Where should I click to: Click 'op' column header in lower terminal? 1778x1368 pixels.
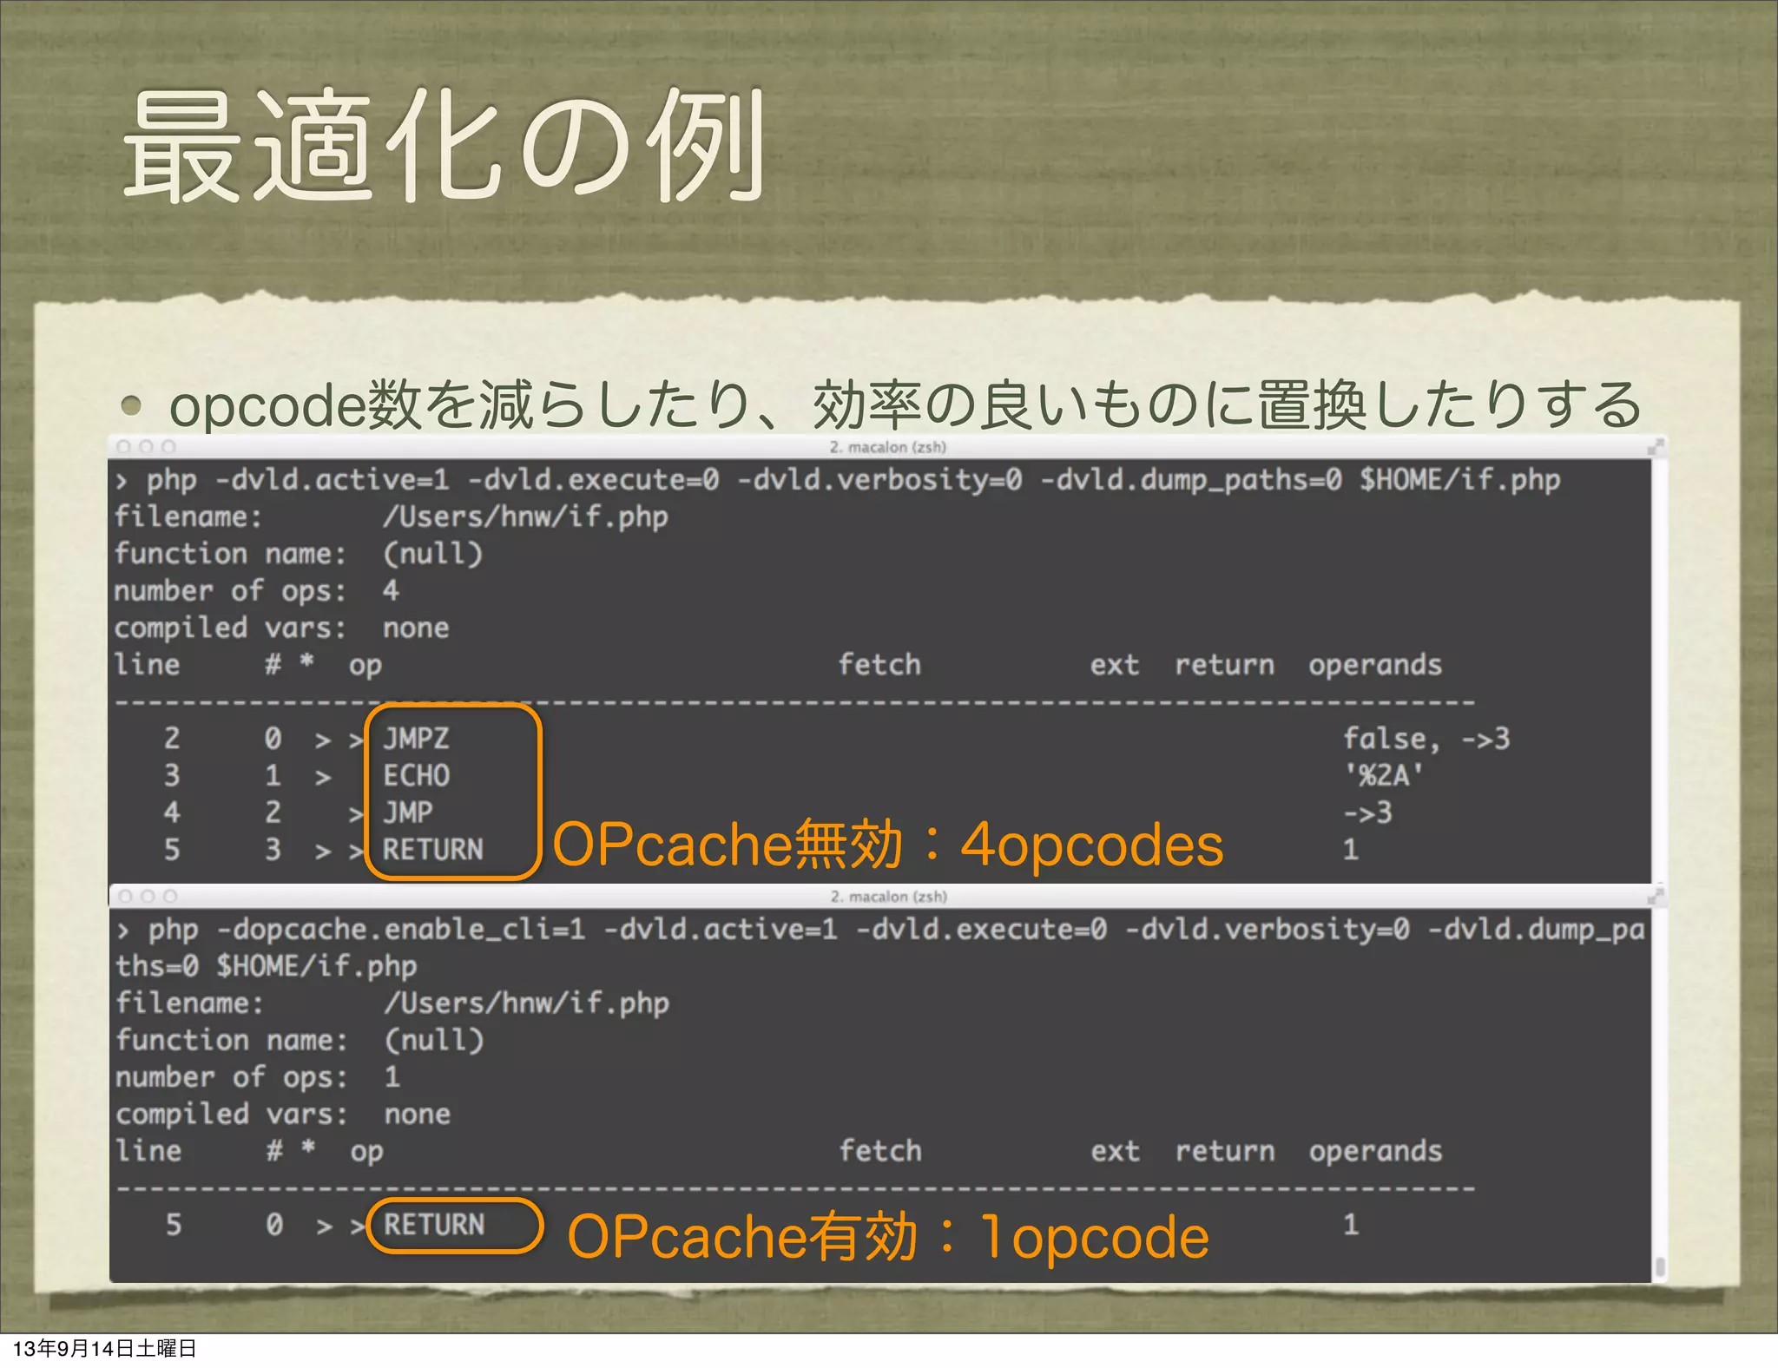click(x=367, y=1153)
